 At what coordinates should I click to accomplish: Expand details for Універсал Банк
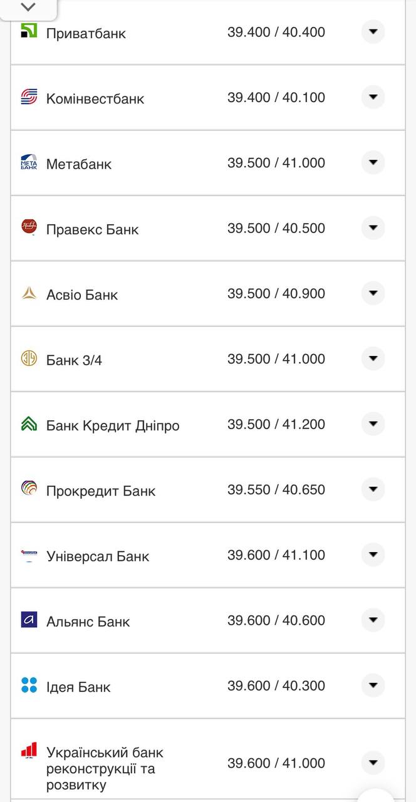coord(373,555)
